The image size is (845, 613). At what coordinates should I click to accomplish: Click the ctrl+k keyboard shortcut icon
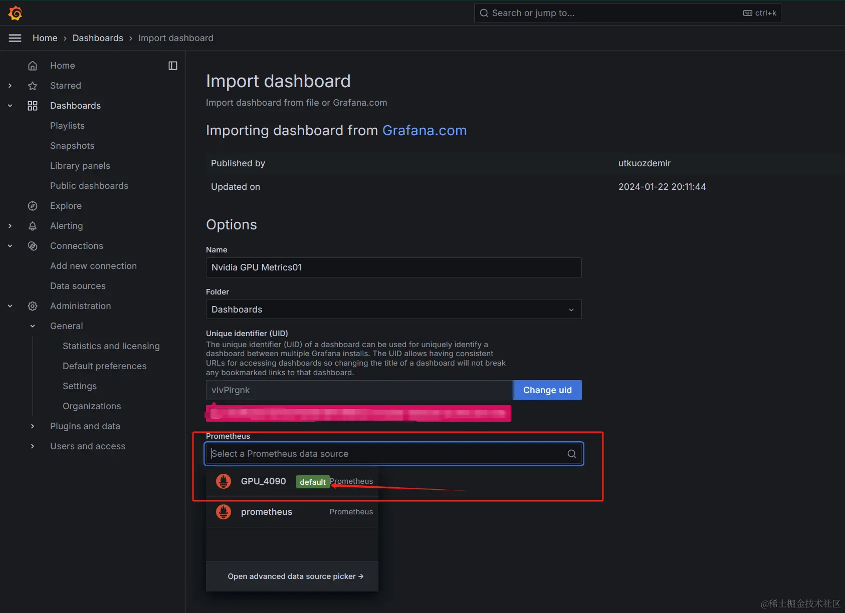pos(747,13)
